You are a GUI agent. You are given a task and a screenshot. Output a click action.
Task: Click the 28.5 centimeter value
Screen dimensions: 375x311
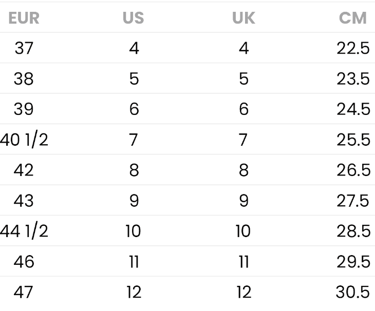pos(353,231)
